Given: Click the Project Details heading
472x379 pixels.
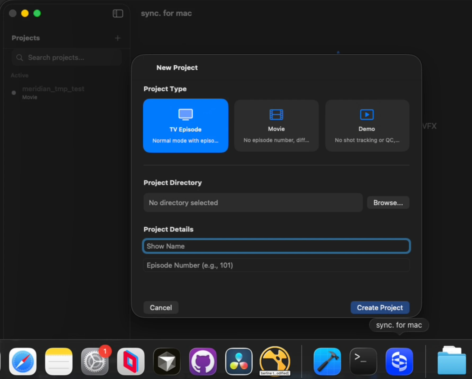Looking at the screenshot, I should 168,230.
